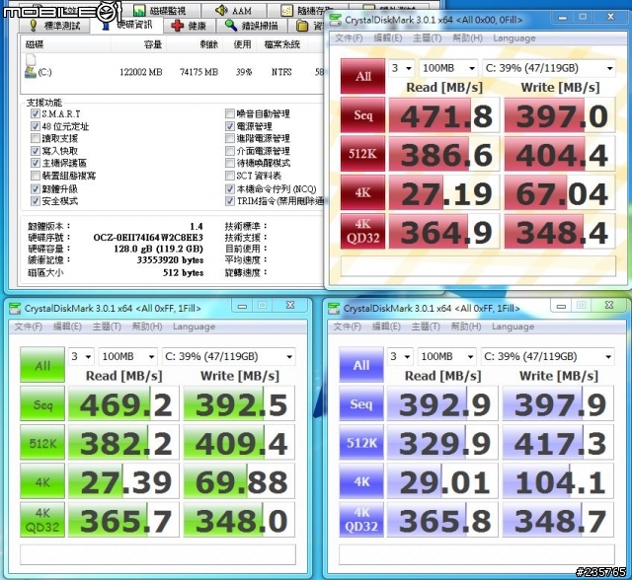This screenshot has height=580, width=632.
Task: Click CrystalDiskMark app icon in 0Fill window
Action: (335, 20)
